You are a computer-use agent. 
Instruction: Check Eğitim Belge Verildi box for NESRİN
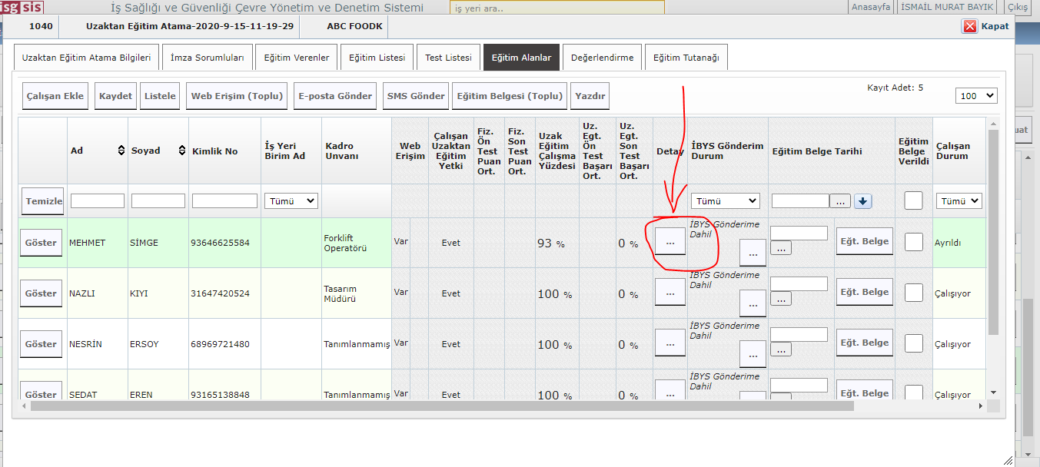click(913, 343)
